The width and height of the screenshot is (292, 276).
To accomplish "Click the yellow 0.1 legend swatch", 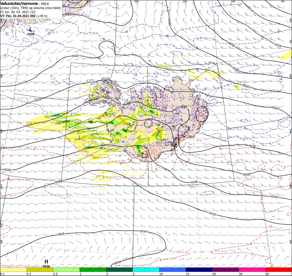I will [13, 270].
